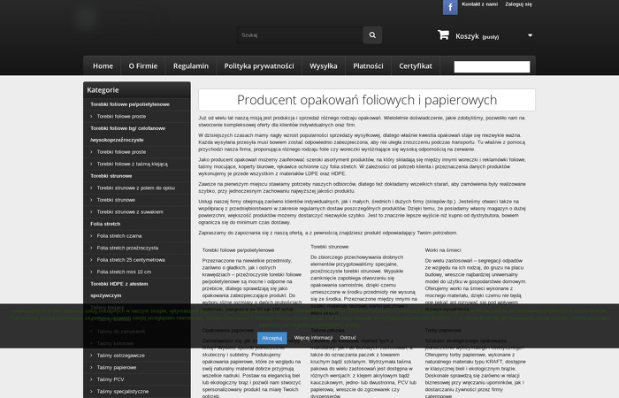The width and height of the screenshot is (619, 398).
Task: Open Folia stretch przeźroczysta
Action: [127, 248]
